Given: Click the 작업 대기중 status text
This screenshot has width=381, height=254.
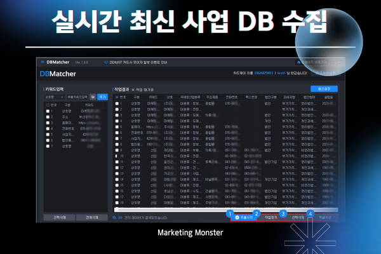Looking at the screenshot, I should [x=145, y=90].
